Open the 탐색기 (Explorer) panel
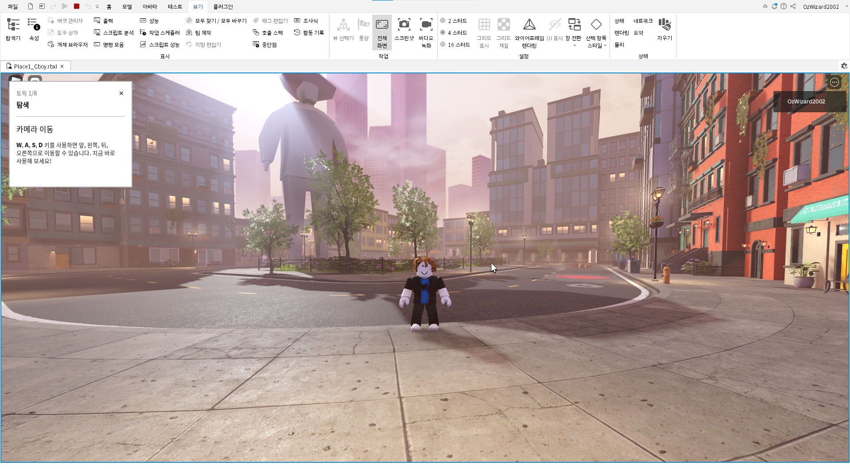 click(x=13, y=30)
